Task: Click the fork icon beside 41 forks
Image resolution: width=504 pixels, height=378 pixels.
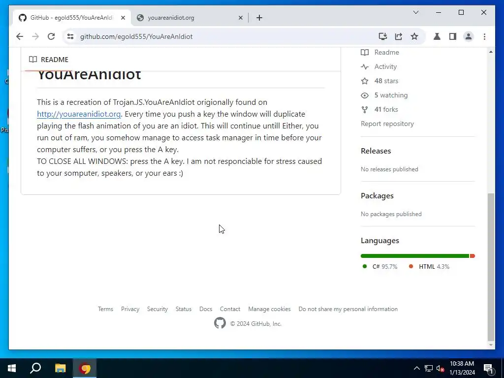Action: (x=365, y=110)
